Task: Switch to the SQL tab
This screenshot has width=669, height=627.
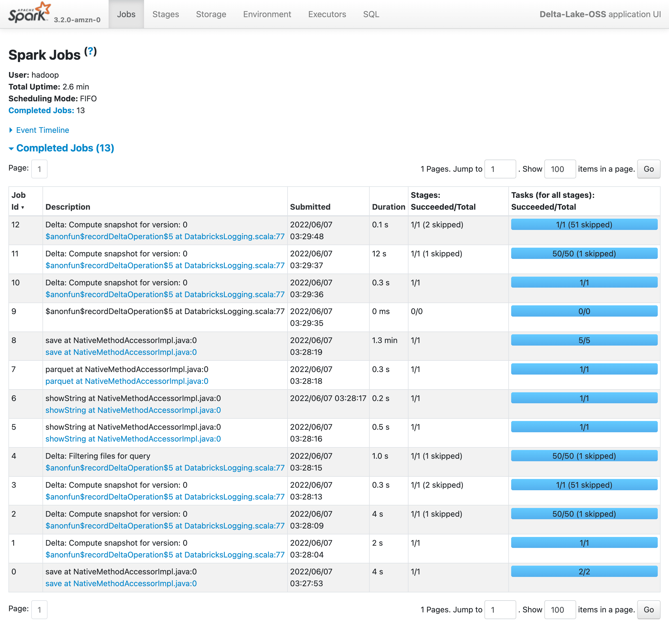Action: [371, 14]
